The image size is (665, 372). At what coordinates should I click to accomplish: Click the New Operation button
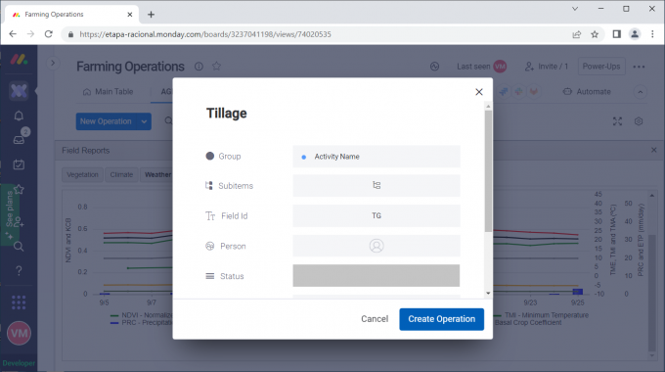(x=106, y=121)
